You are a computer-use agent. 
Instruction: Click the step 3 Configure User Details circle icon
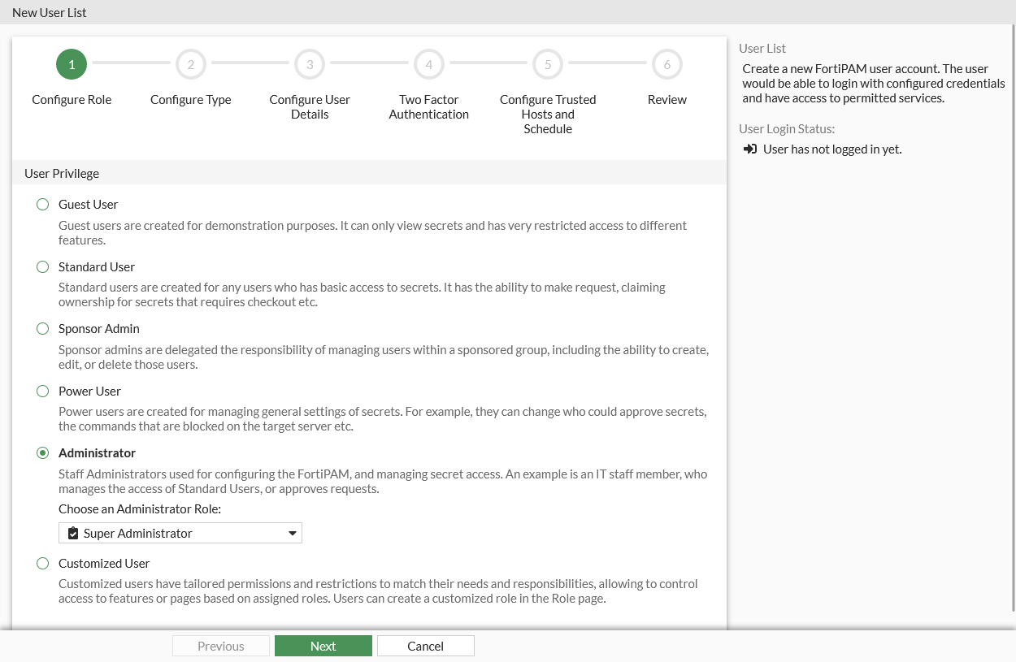(310, 64)
